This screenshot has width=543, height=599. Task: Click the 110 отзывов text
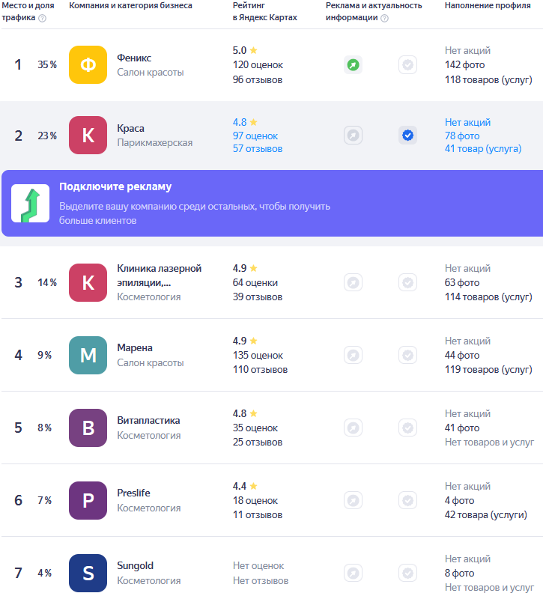tap(260, 370)
